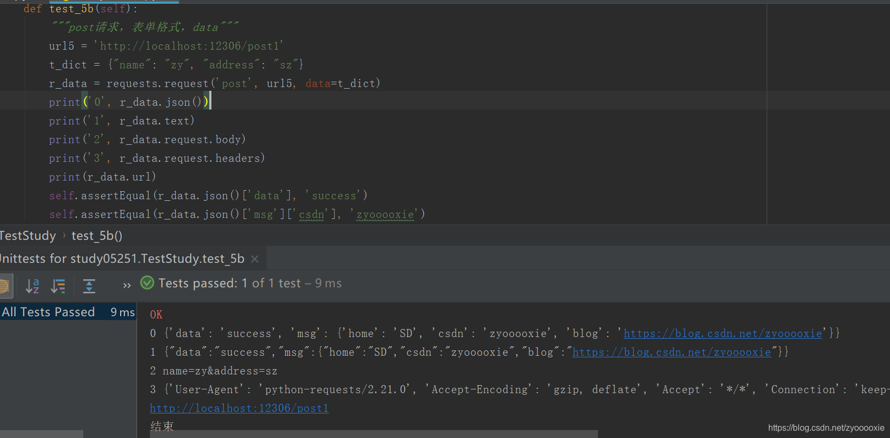The image size is (890, 438).
Task: Open blog link in output line 1
Action: pos(672,352)
